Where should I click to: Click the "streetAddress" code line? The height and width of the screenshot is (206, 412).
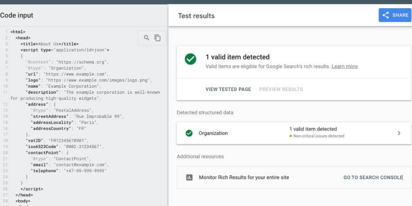[x=77, y=116]
